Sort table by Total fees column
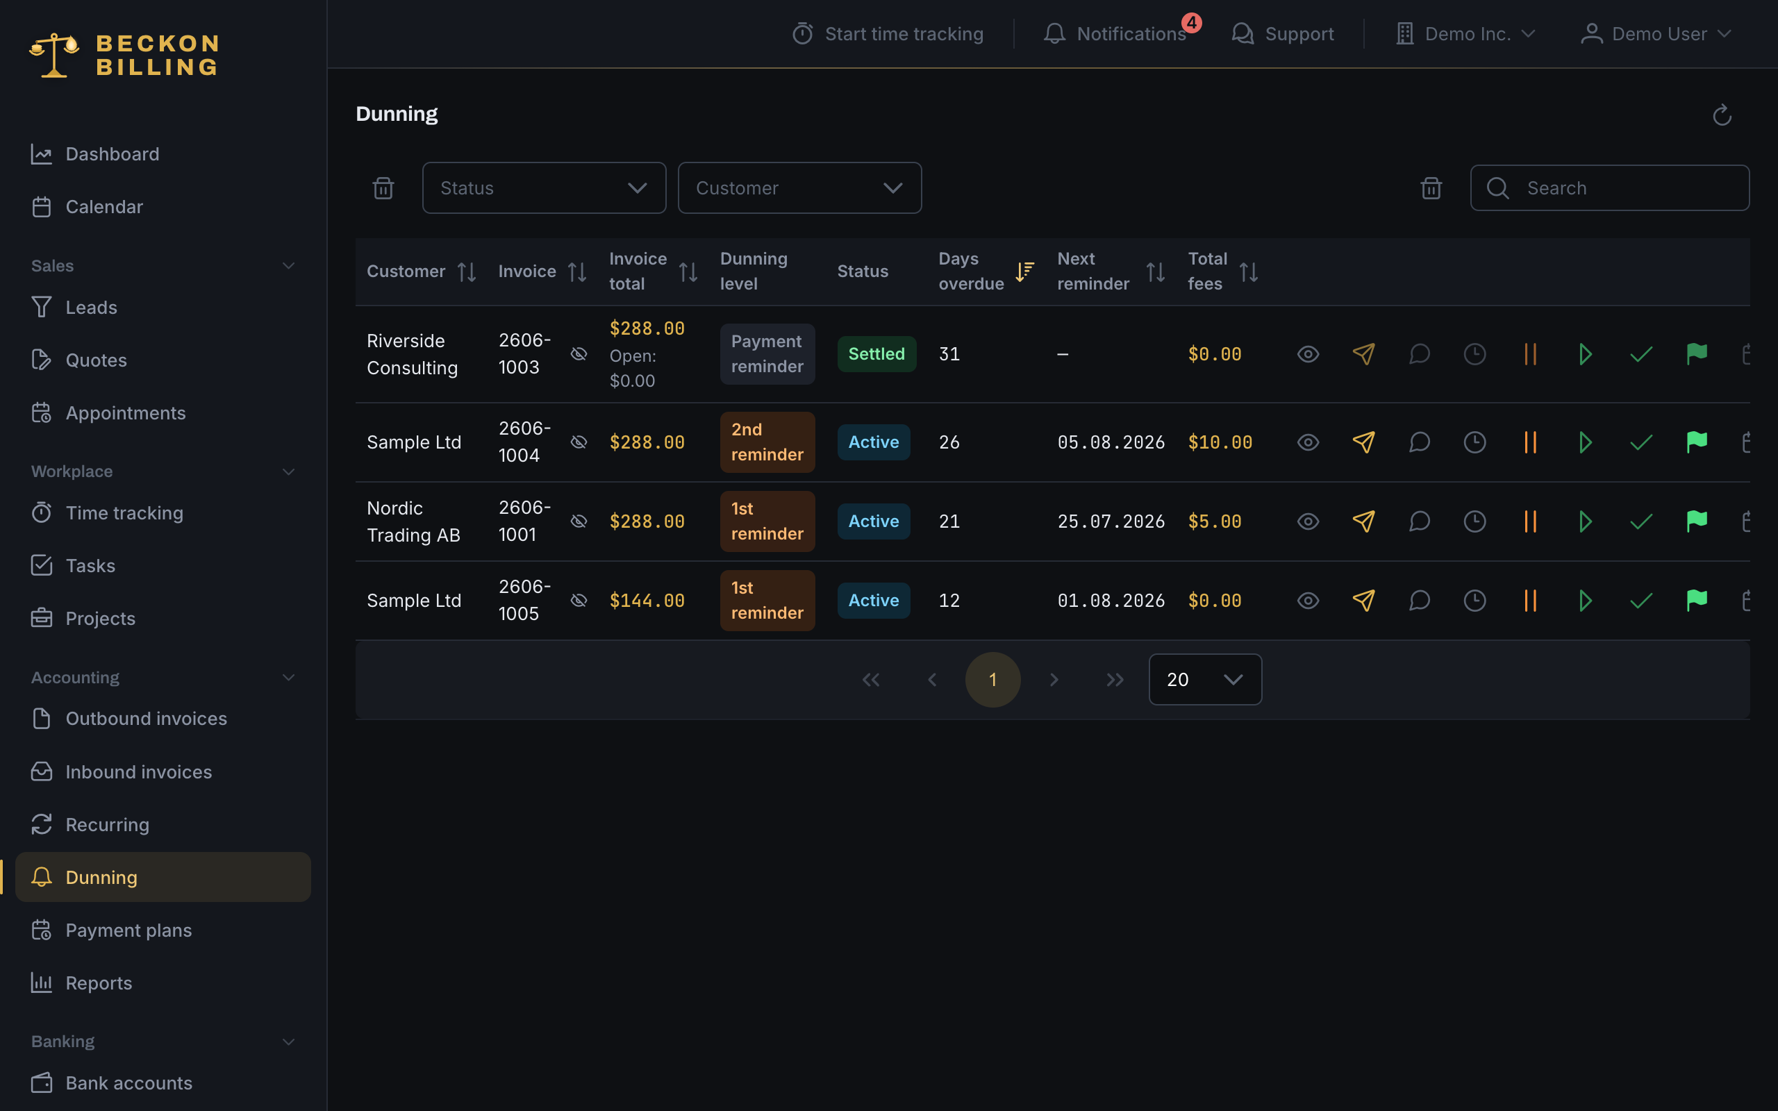1778x1111 pixels. point(1223,272)
